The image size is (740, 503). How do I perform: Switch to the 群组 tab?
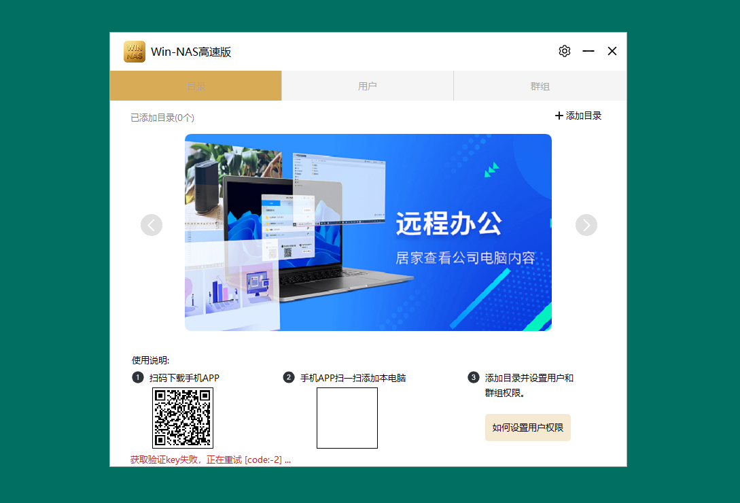pyautogui.click(x=540, y=86)
